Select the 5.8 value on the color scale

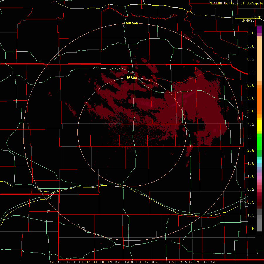tap(251, 98)
